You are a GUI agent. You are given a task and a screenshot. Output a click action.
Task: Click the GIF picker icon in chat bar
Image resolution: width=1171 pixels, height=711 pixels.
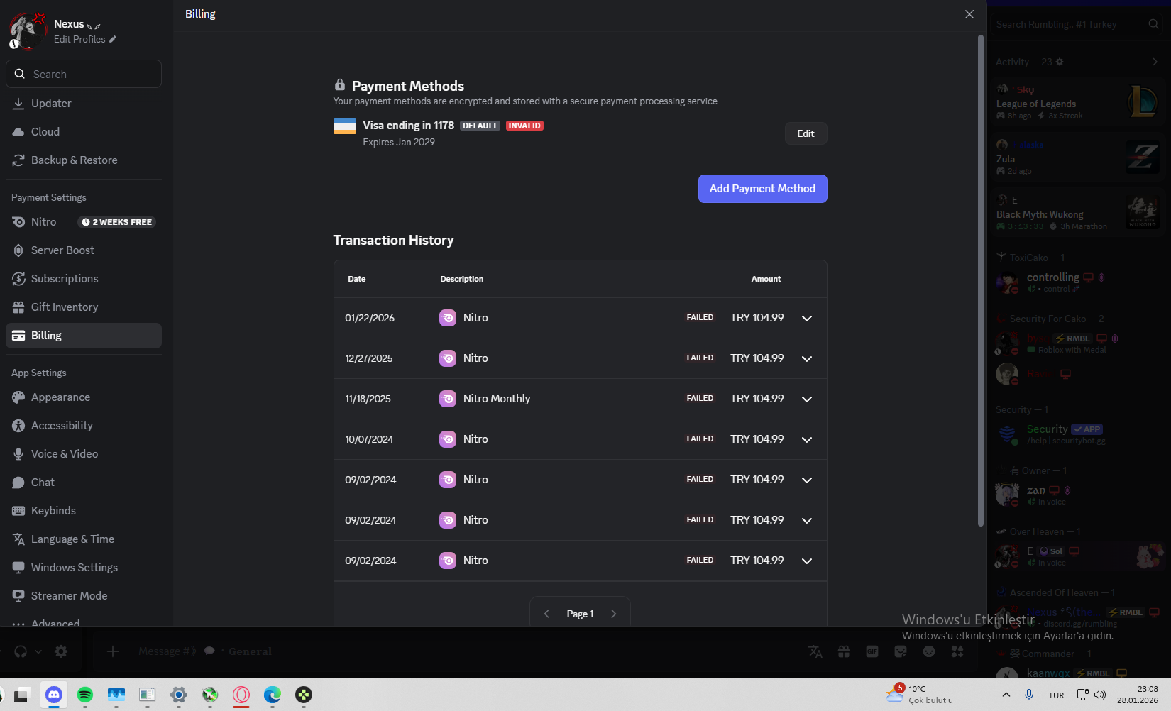872,651
